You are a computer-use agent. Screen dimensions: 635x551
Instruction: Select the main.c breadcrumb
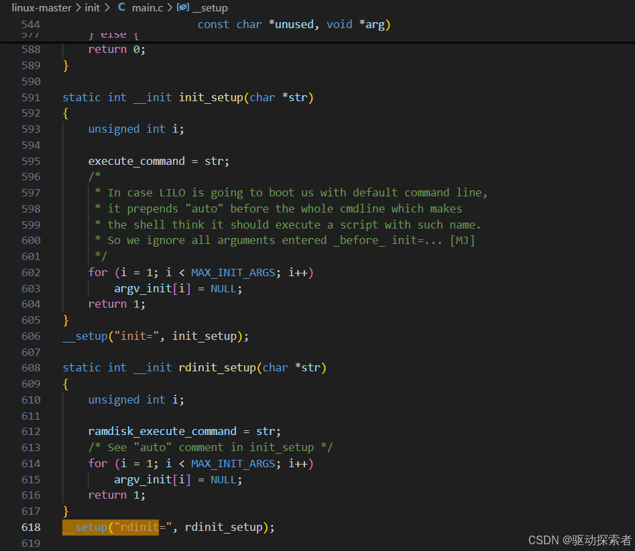(x=148, y=7)
